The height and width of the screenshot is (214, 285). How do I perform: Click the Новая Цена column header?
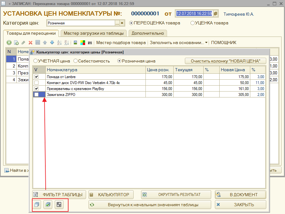click(235, 70)
